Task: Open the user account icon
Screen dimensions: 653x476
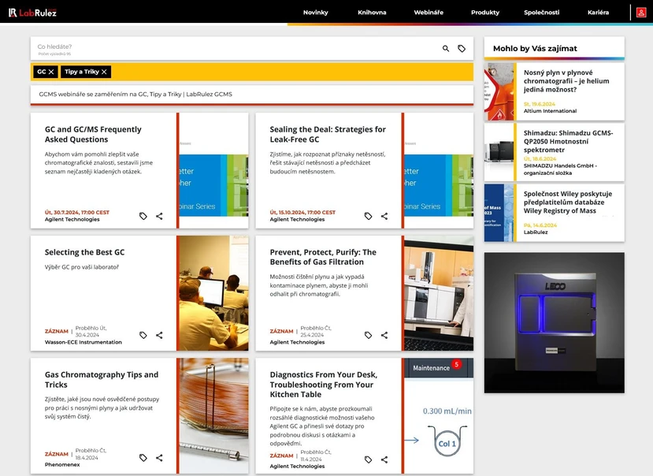Action: click(x=641, y=13)
